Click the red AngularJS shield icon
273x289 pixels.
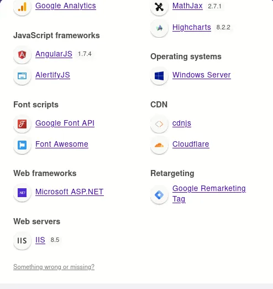(22, 55)
